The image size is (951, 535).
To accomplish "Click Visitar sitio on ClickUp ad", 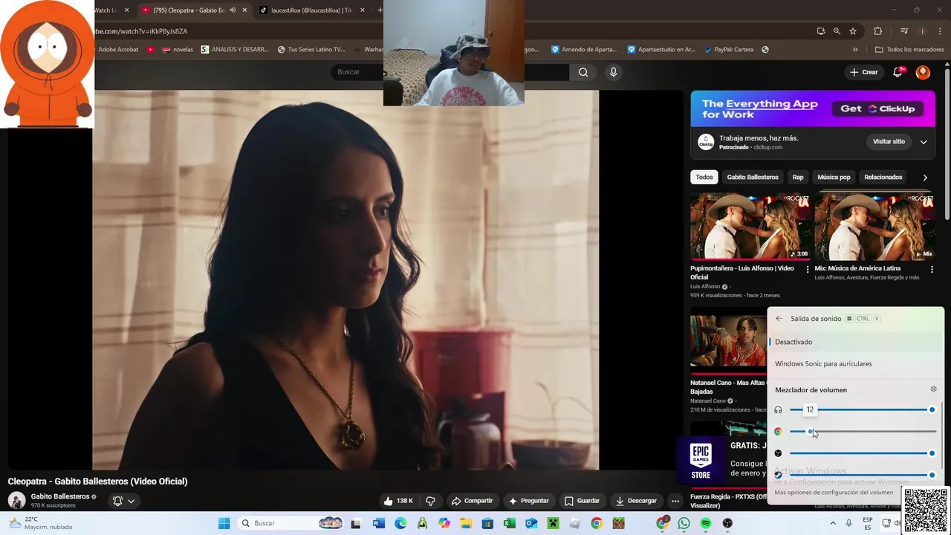I will (889, 141).
